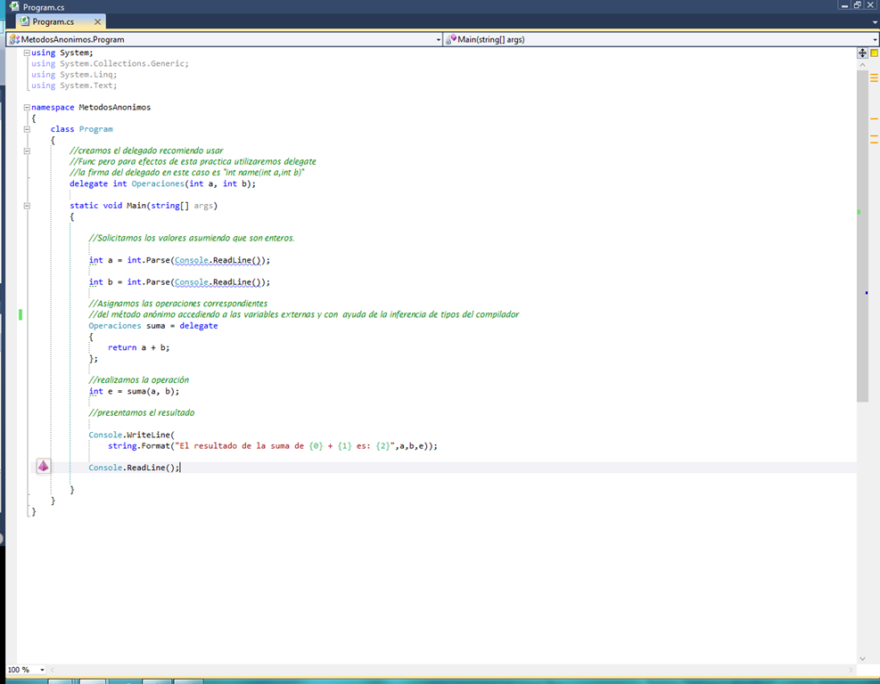Switch to the Program.cs document tab
Image resolution: width=880 pixels, height=684 pixels.
click(x=55, y=21)
